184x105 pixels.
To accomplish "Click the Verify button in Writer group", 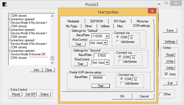I will coord(170,68).
